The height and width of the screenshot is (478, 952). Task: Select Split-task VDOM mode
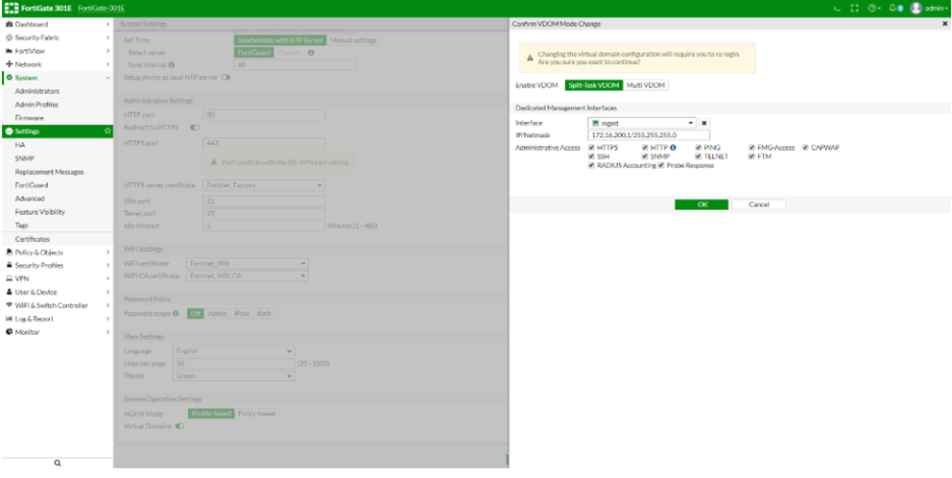(594, 85)
